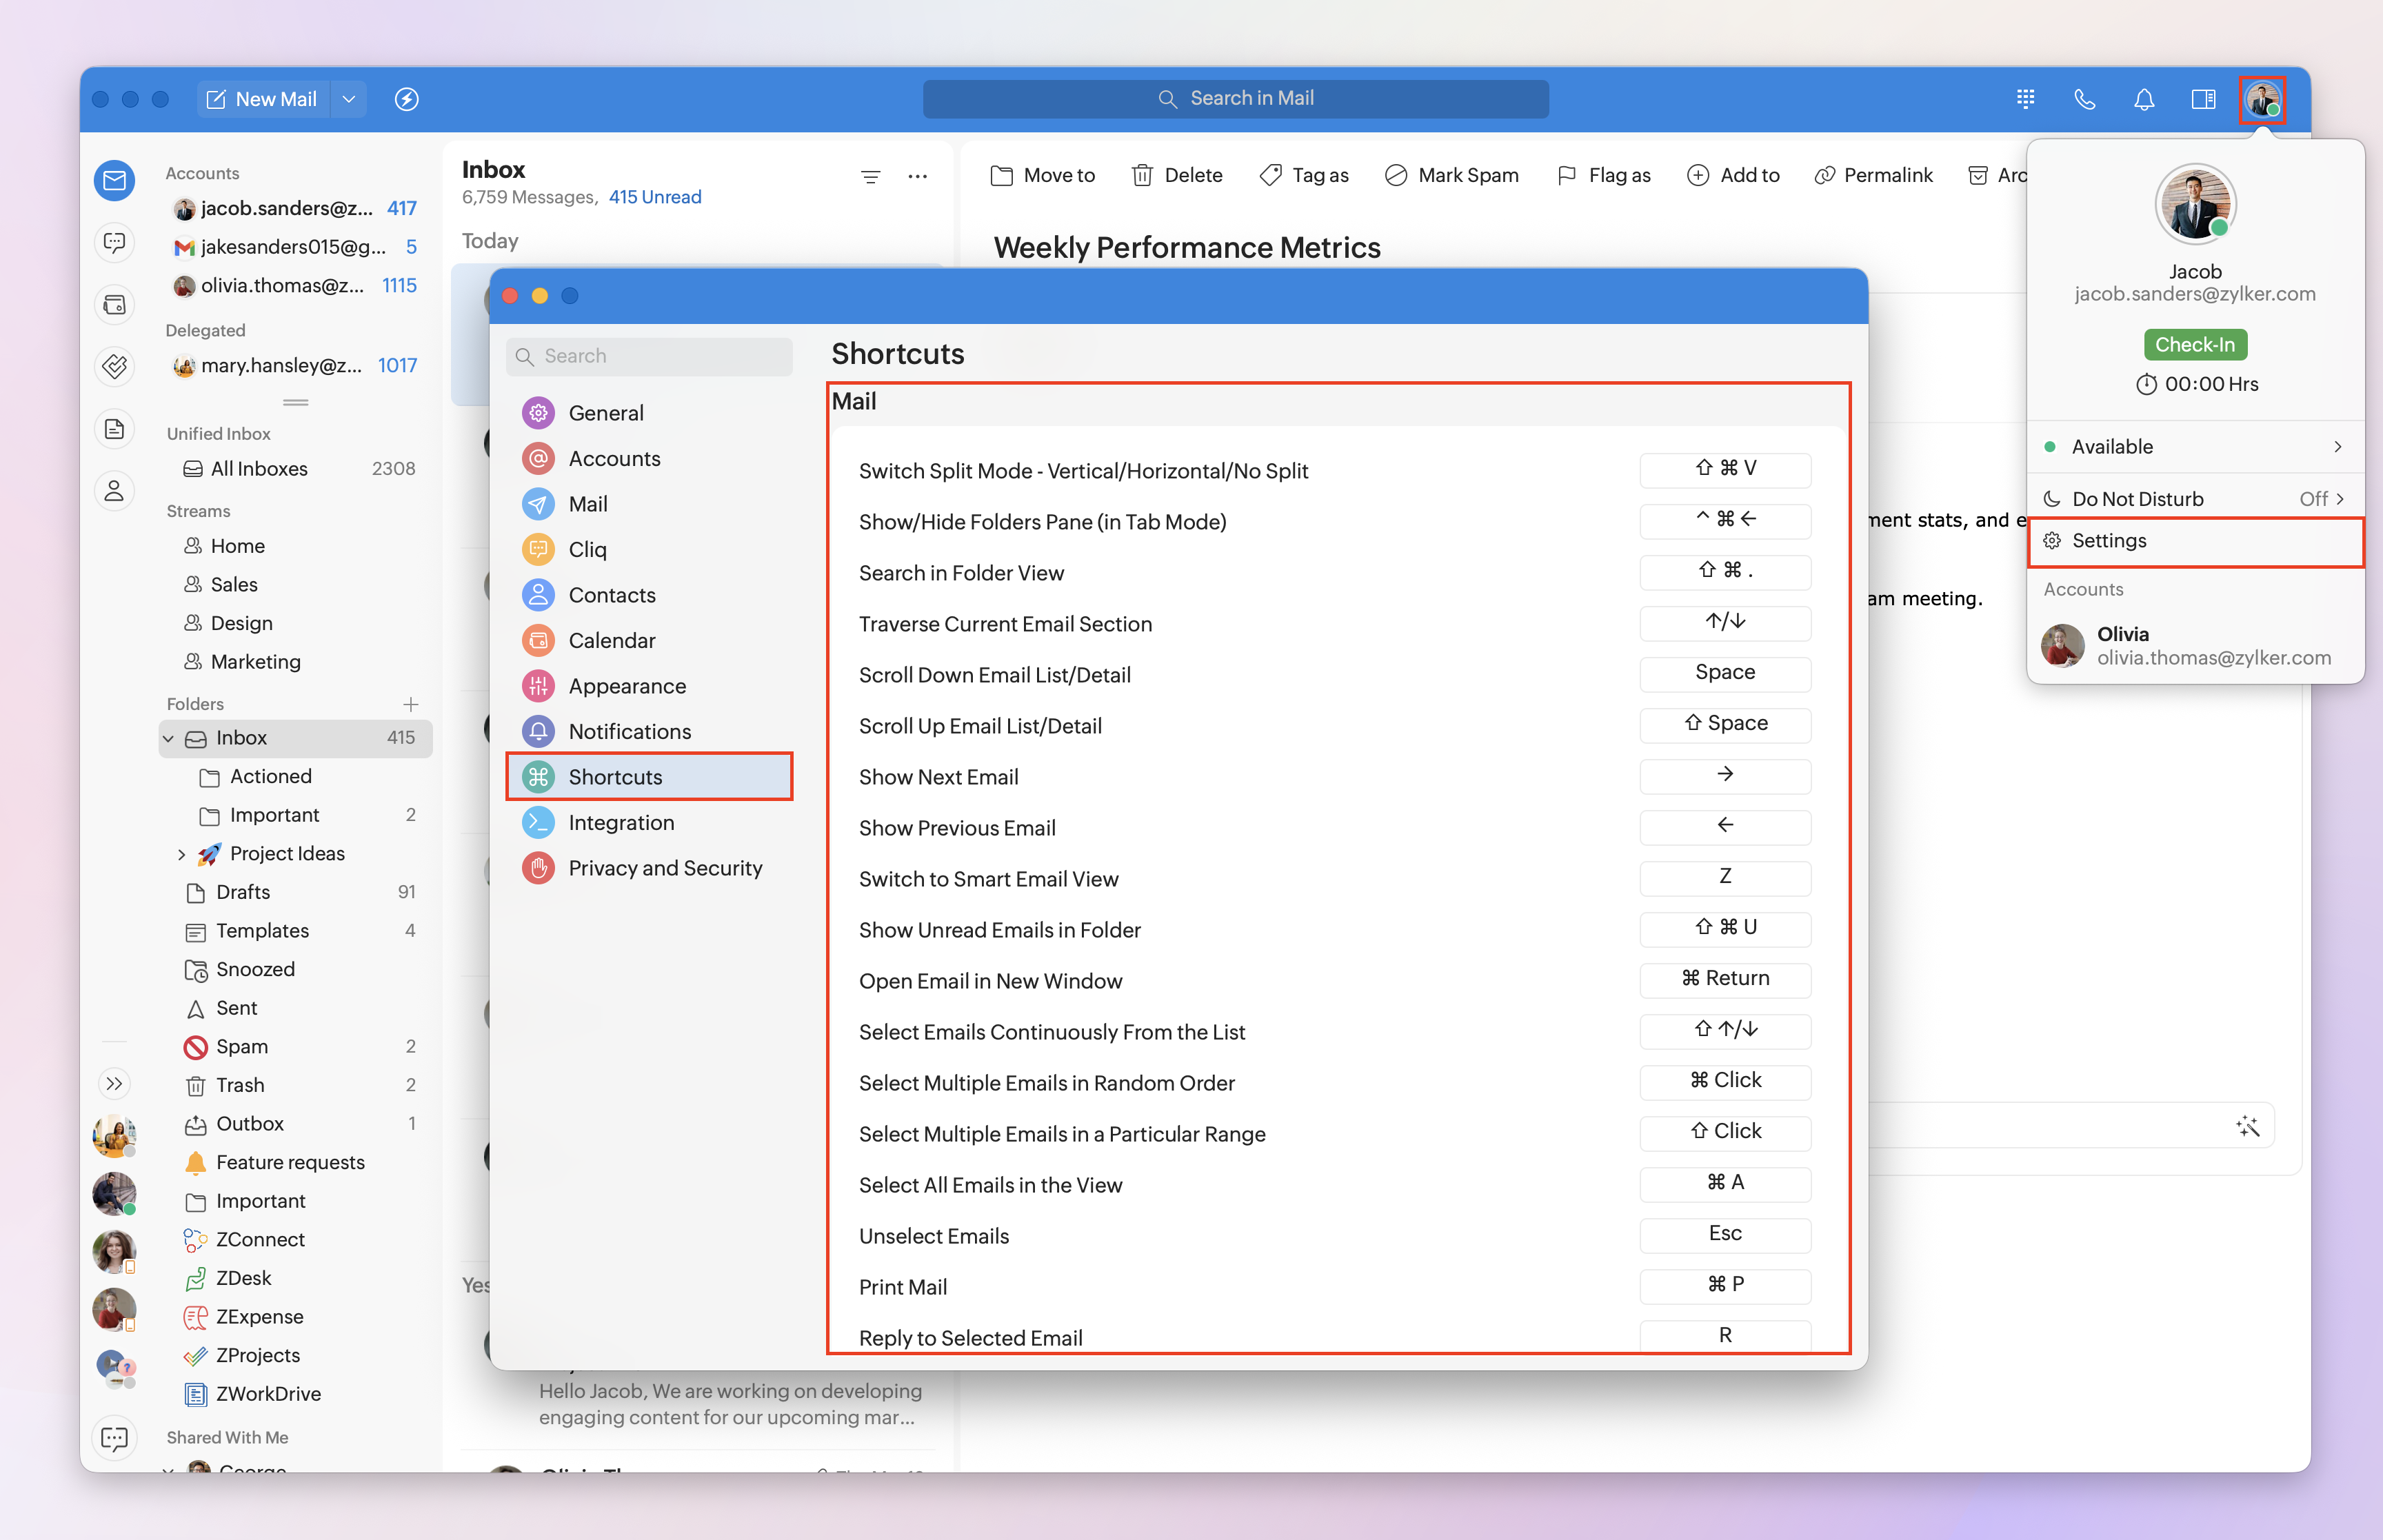This screenshot has width=2383, height=1540.
Task: Click the filter icon above message list
Action: pos(870,177)
